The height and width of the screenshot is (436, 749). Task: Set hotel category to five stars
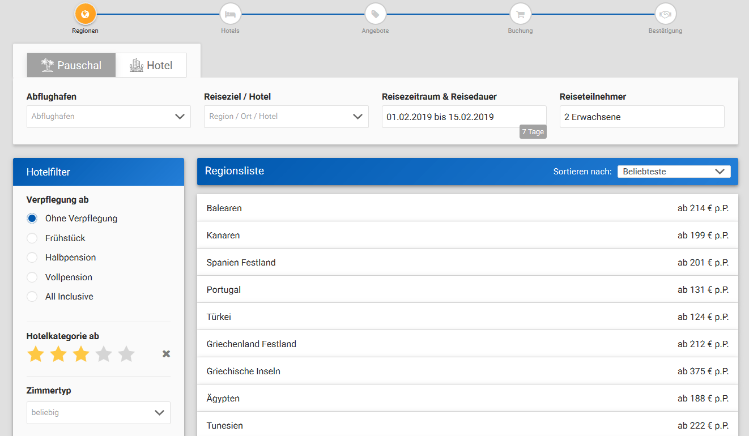(x=126, y=354)
